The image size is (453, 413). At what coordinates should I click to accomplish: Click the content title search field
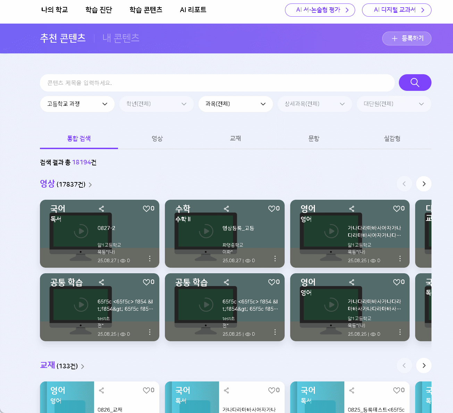pos(217,83)
